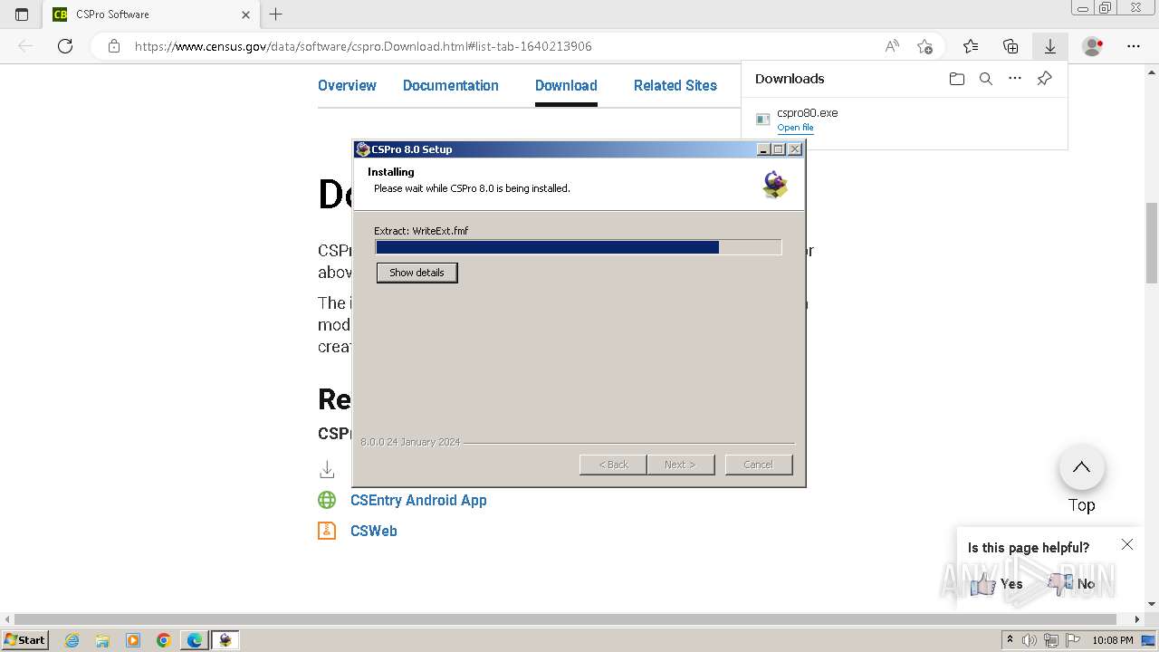Click Cancel in CSPro Setup

point(759,465)
